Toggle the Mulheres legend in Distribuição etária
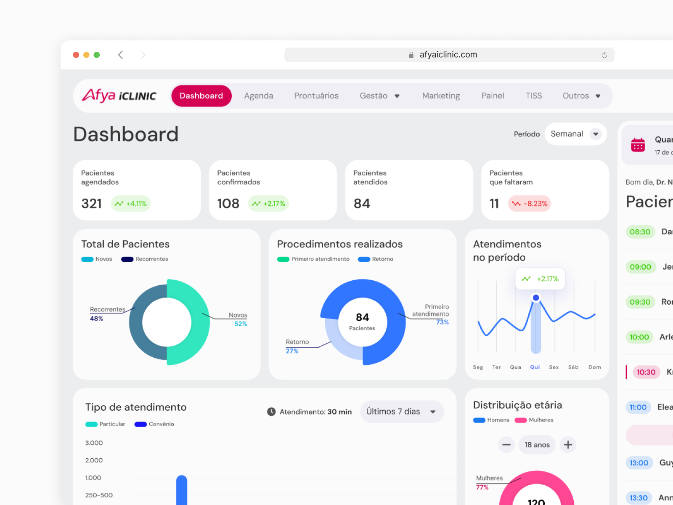Viewport: 673px width, 505px height. (x=533, y=420)
